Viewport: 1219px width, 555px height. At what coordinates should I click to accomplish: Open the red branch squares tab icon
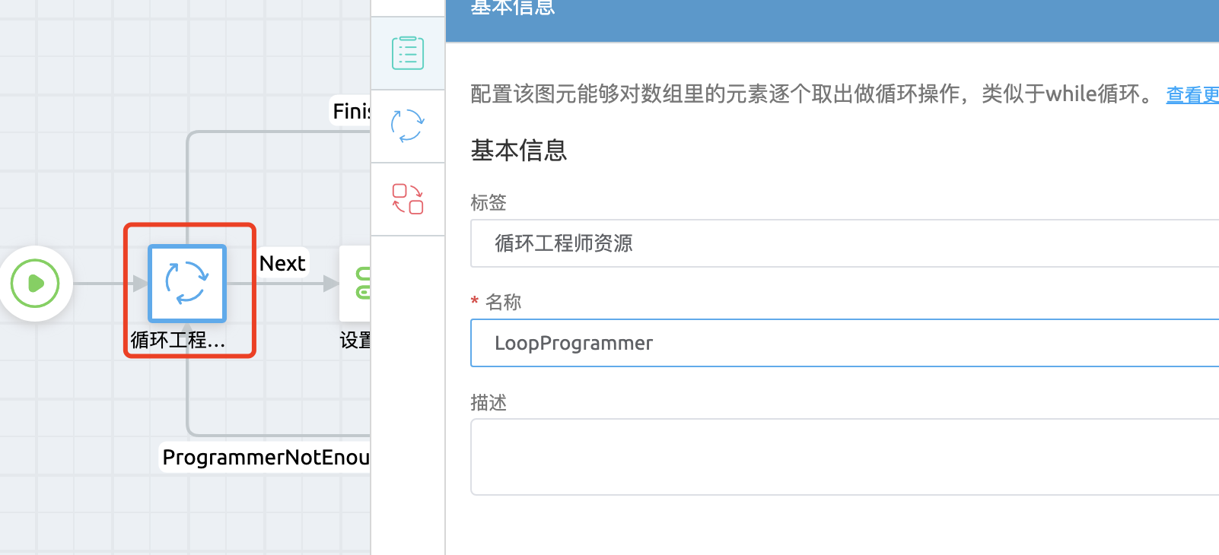click(408, 199)
